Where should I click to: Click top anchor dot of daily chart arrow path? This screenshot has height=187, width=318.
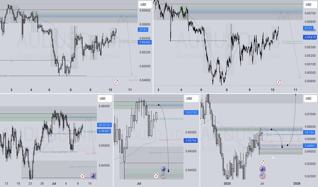159,105
